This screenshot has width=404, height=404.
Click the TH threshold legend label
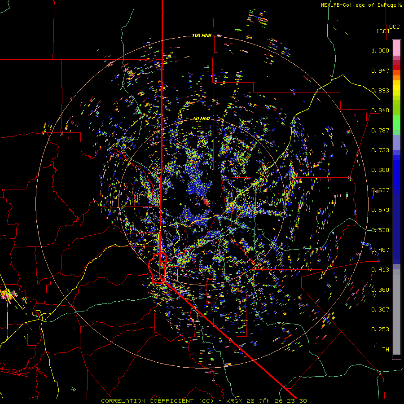(x=386, y=350)
